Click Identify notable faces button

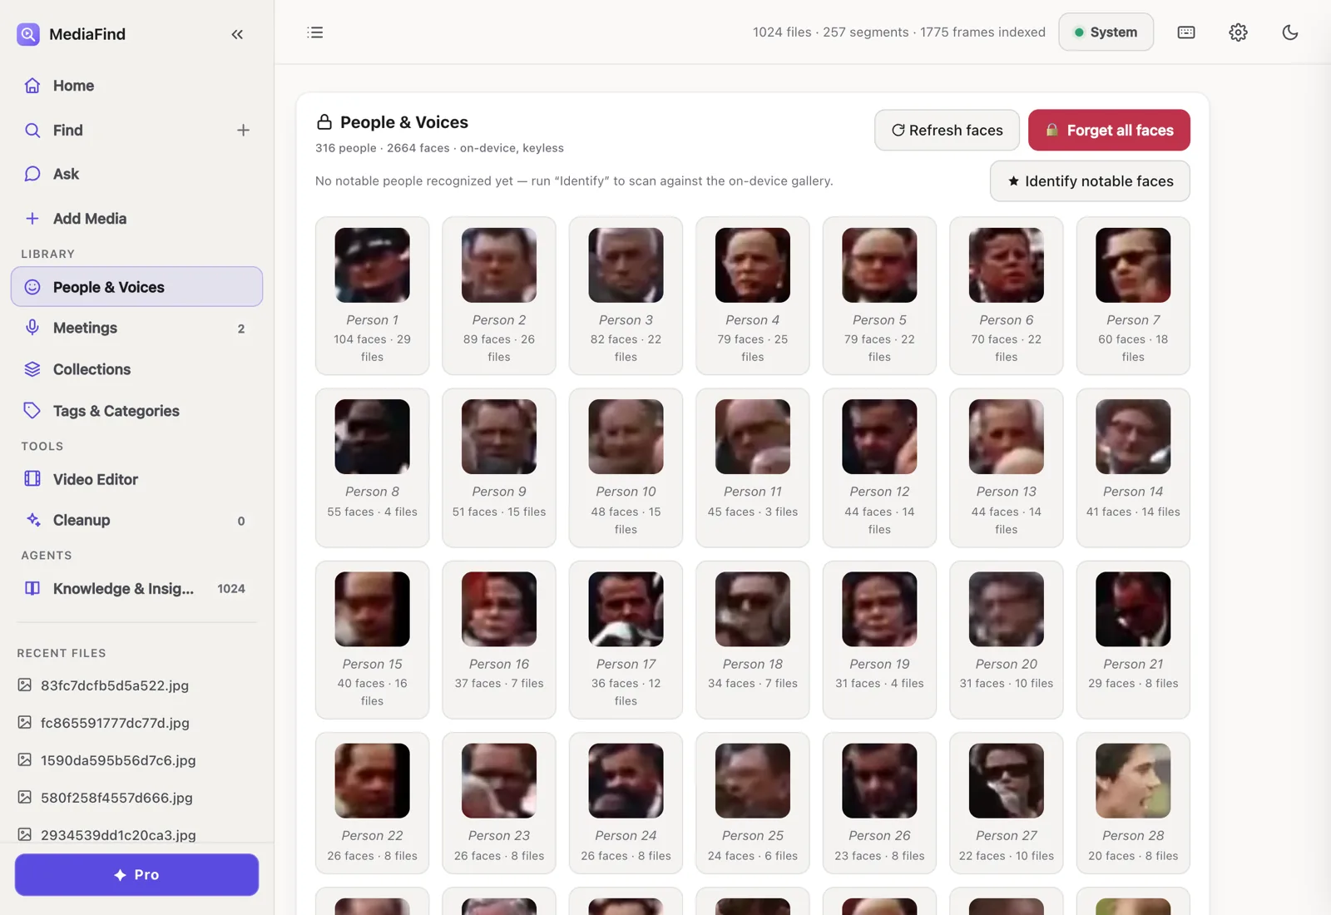pos(1090,181)
